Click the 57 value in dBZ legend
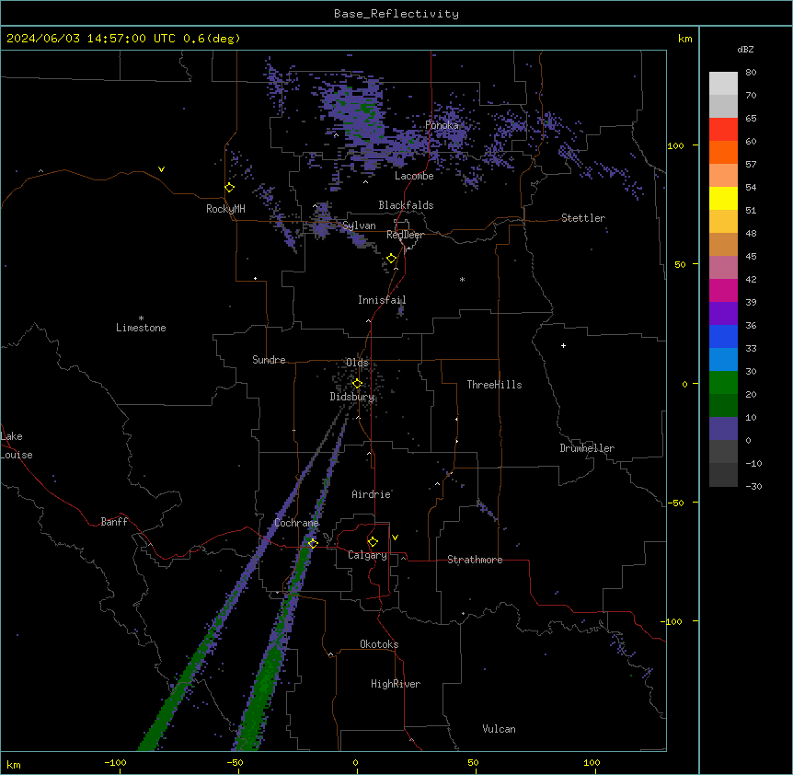The image size is (793, 775). 751,165
